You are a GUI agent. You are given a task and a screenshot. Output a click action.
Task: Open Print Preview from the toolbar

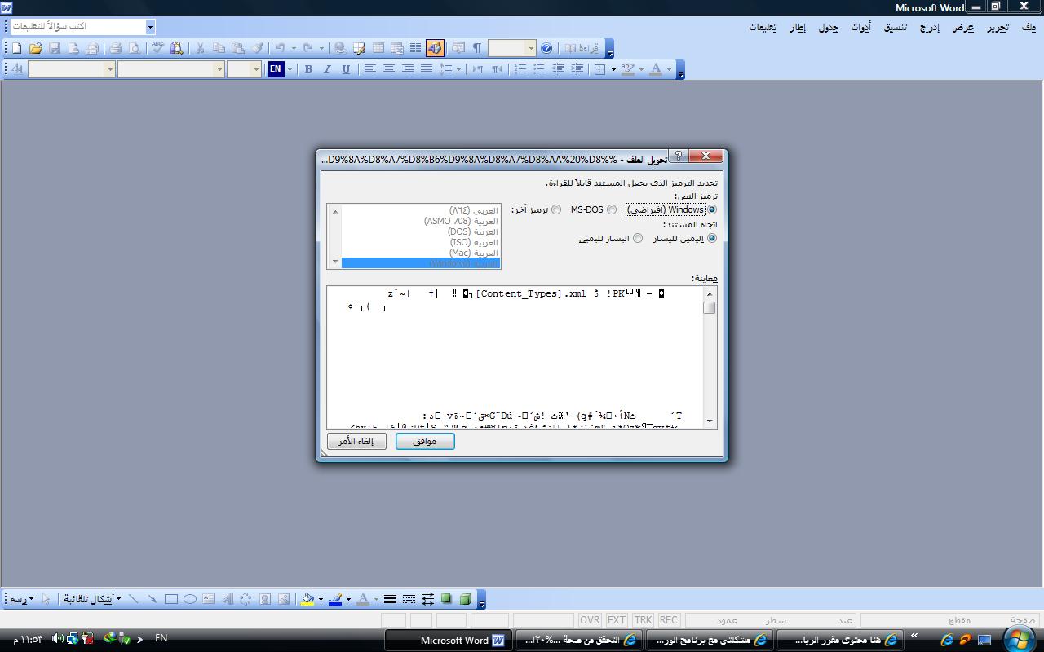point(134,48)
